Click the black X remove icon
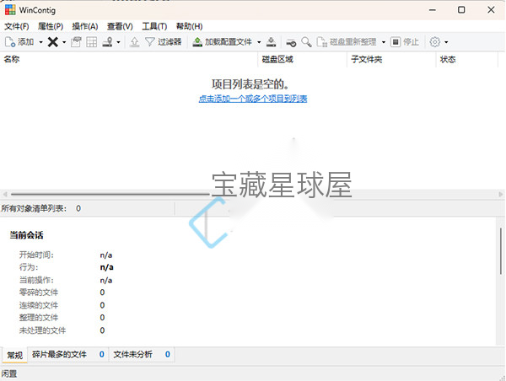This screenshot has width=506, height=381. (x=53, y=42)
